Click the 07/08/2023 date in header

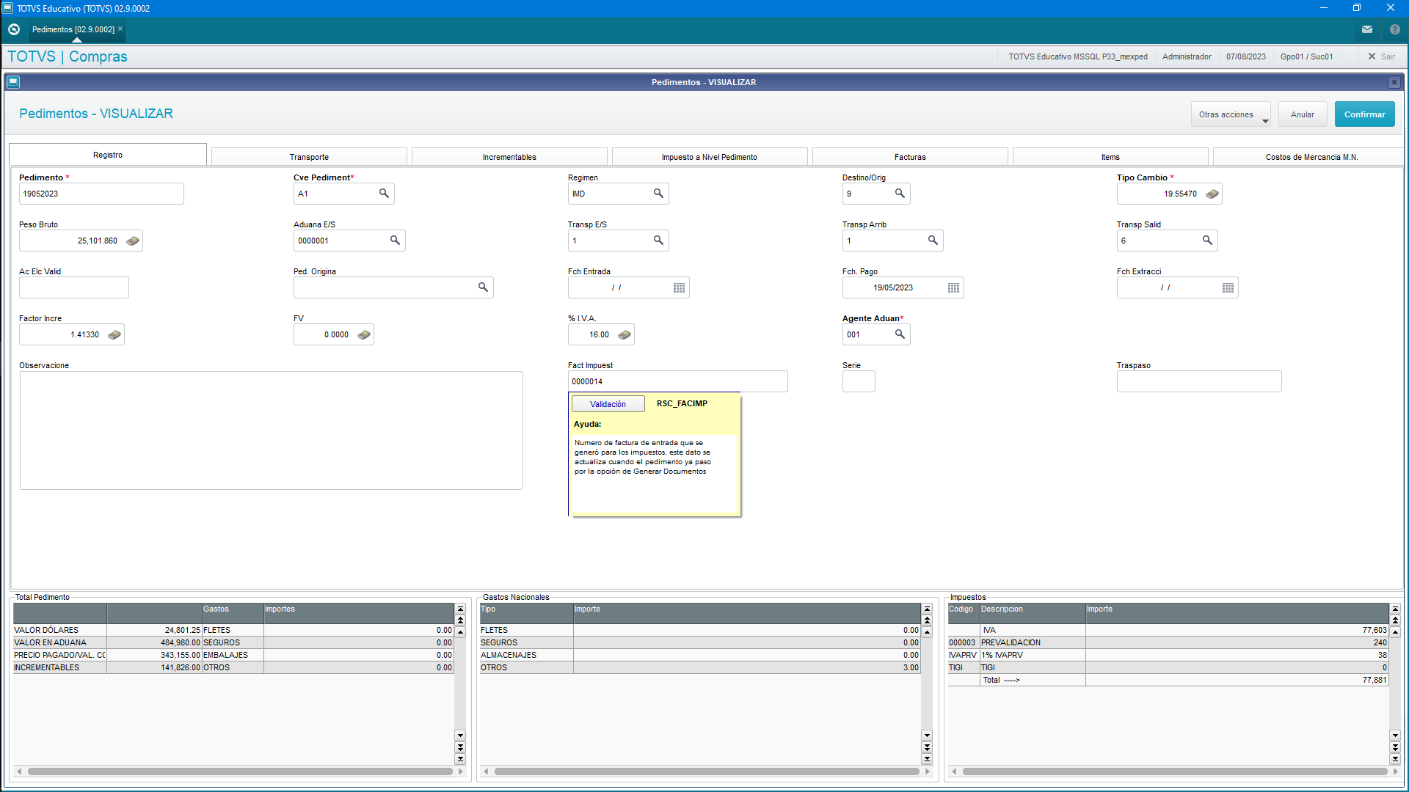tap(1246, 56)
